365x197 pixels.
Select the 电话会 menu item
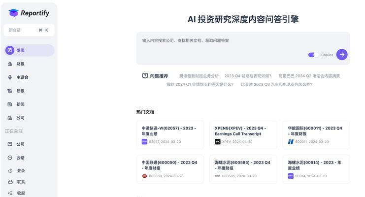tap(30, 77)
